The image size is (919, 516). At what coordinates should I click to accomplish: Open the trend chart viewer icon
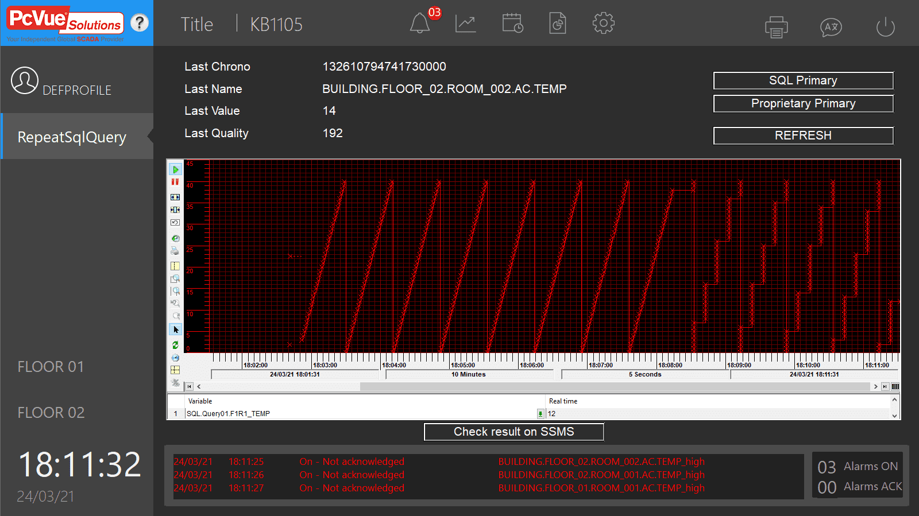click(x=465, y=24)
